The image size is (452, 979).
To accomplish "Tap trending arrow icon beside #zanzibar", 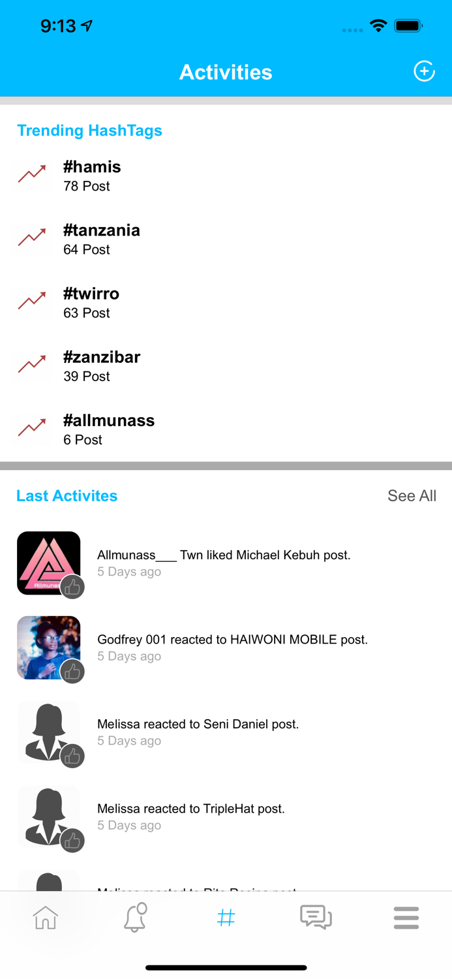I will (x=32, y=364).
